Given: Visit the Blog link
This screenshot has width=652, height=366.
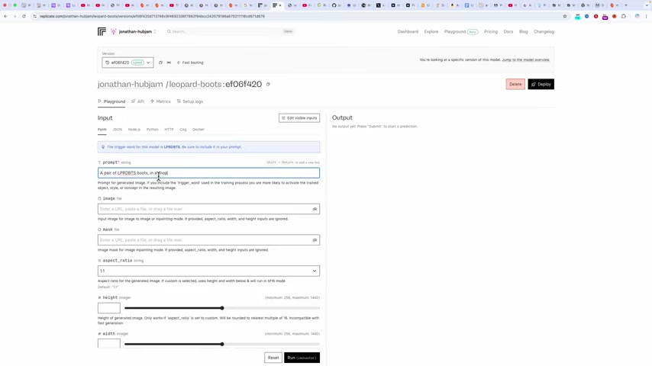Looking at the screenshot, I should [523, 31].
